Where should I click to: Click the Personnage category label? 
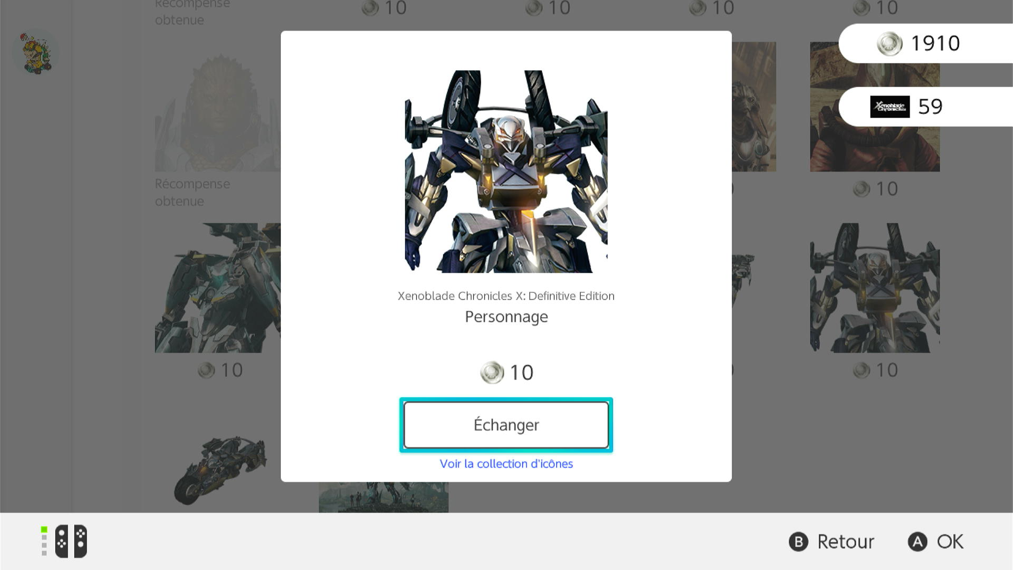pyautogui.click(x=506, y=317)
